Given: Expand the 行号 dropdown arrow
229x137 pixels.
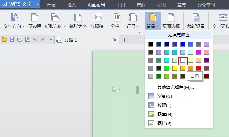Looking at the screenshot, I should coord(137,26).
